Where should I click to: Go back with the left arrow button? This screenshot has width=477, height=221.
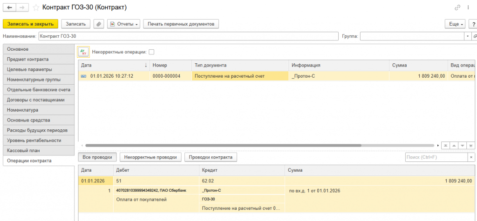(x=9, y=7)
